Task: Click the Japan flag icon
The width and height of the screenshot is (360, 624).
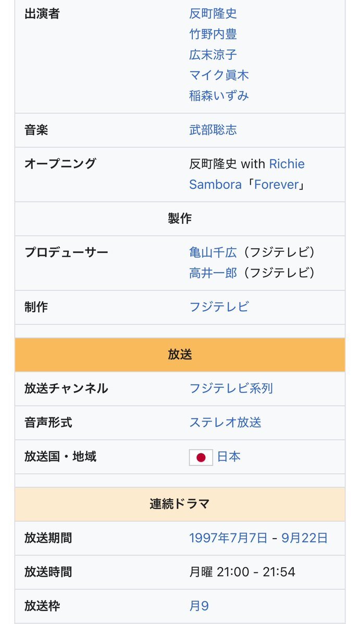Action: [x=201, y=457]
